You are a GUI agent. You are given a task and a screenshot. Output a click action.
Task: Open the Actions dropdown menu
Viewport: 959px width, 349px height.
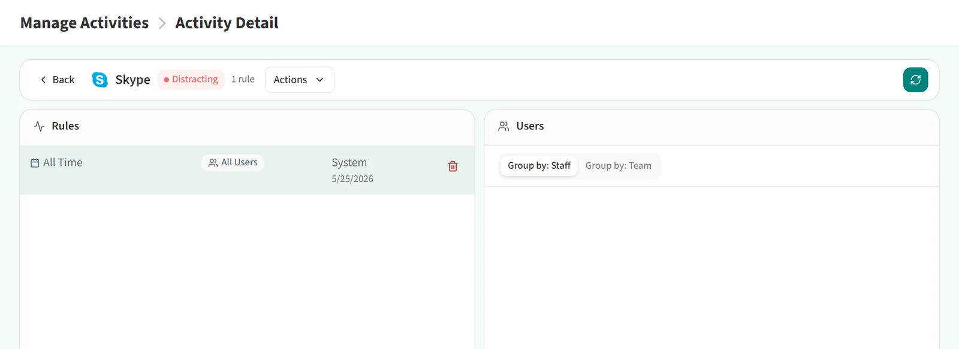click(299, 80)
